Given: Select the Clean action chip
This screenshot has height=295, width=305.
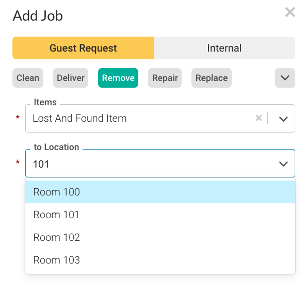Looking at the screenshot, I should point(28,78).
